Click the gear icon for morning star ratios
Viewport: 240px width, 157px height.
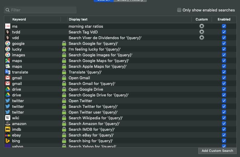[x=202, y=26]
